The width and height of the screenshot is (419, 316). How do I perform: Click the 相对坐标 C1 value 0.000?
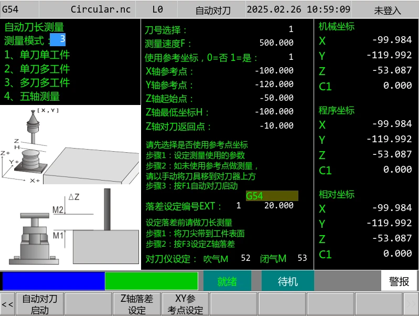397,254
